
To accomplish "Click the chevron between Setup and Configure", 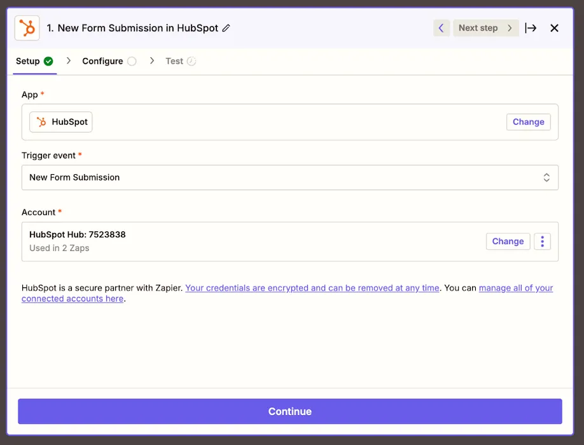I will click(69, 60).
